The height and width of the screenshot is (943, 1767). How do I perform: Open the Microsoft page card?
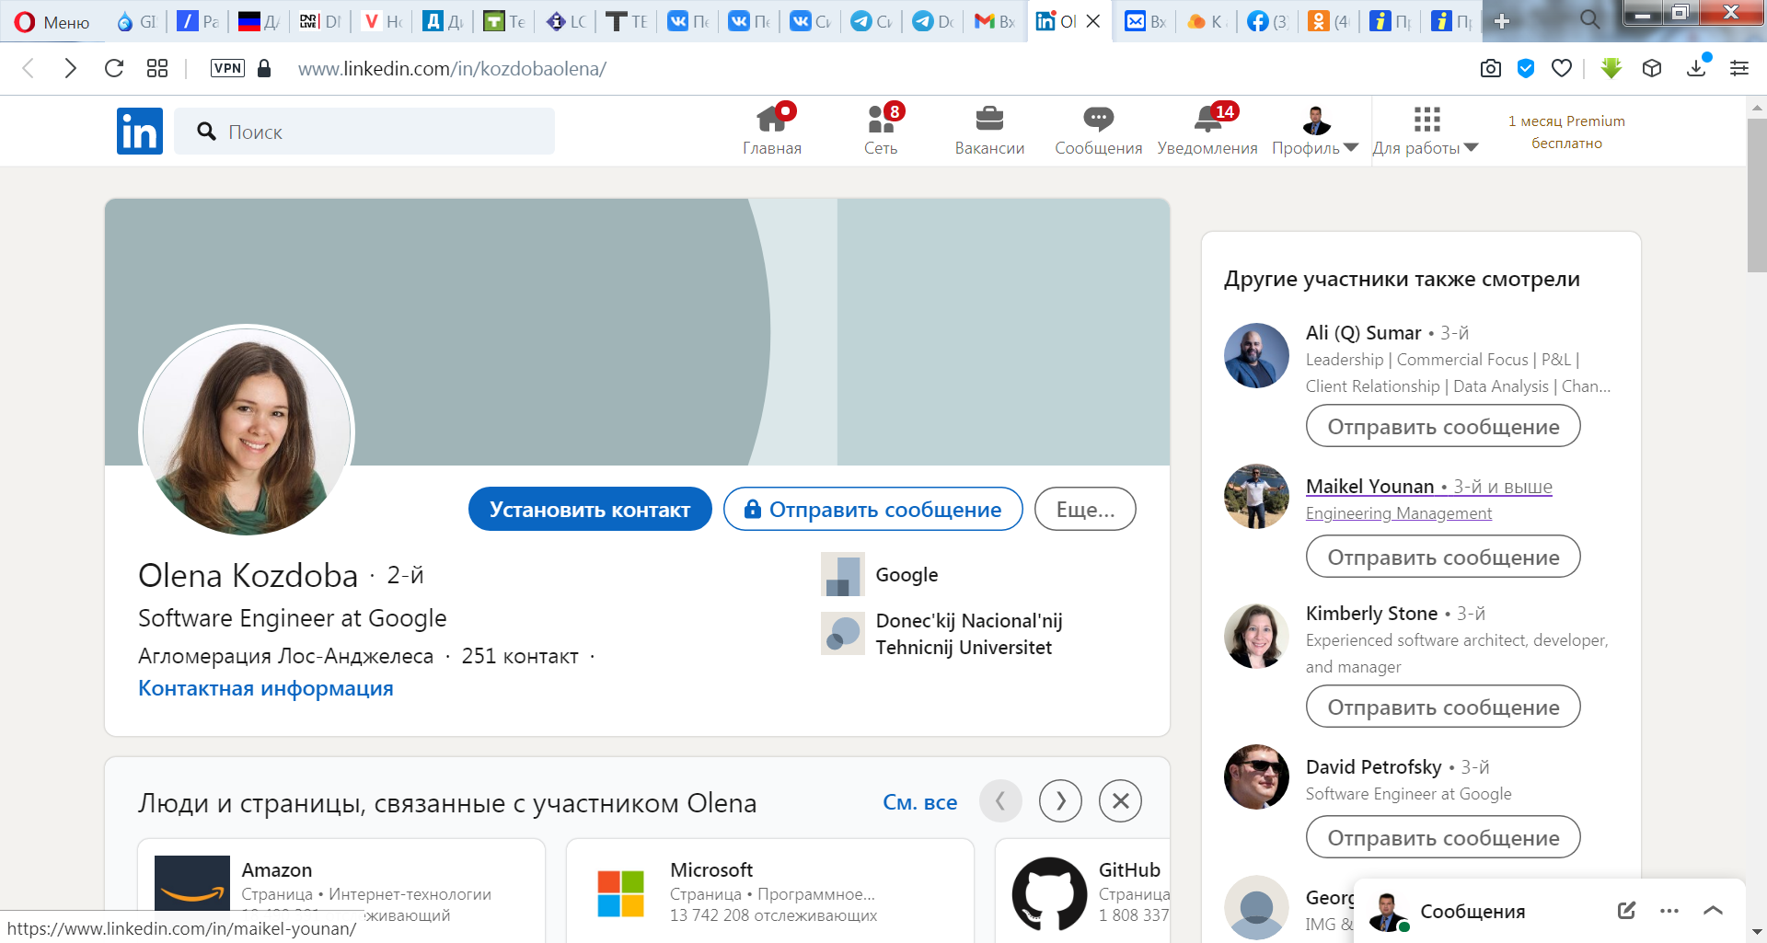769,890
